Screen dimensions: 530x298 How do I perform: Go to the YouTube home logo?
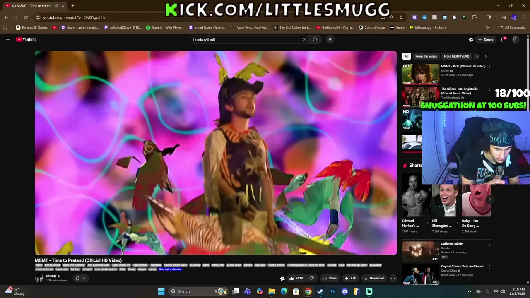[26, 40]
